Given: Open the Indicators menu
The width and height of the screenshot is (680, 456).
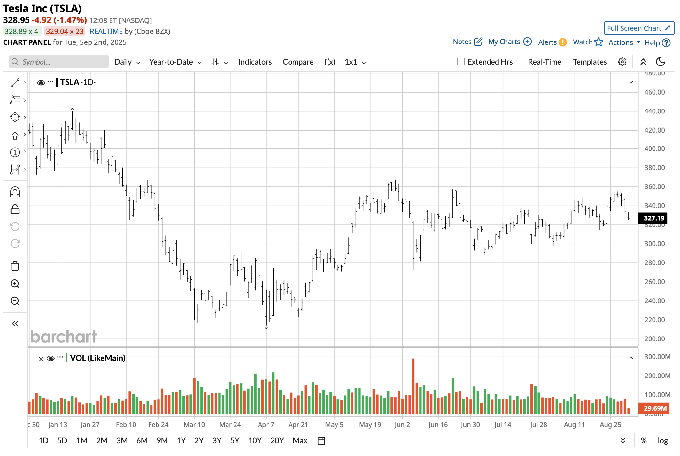Looking at the screenshot, I should (255, 62).
